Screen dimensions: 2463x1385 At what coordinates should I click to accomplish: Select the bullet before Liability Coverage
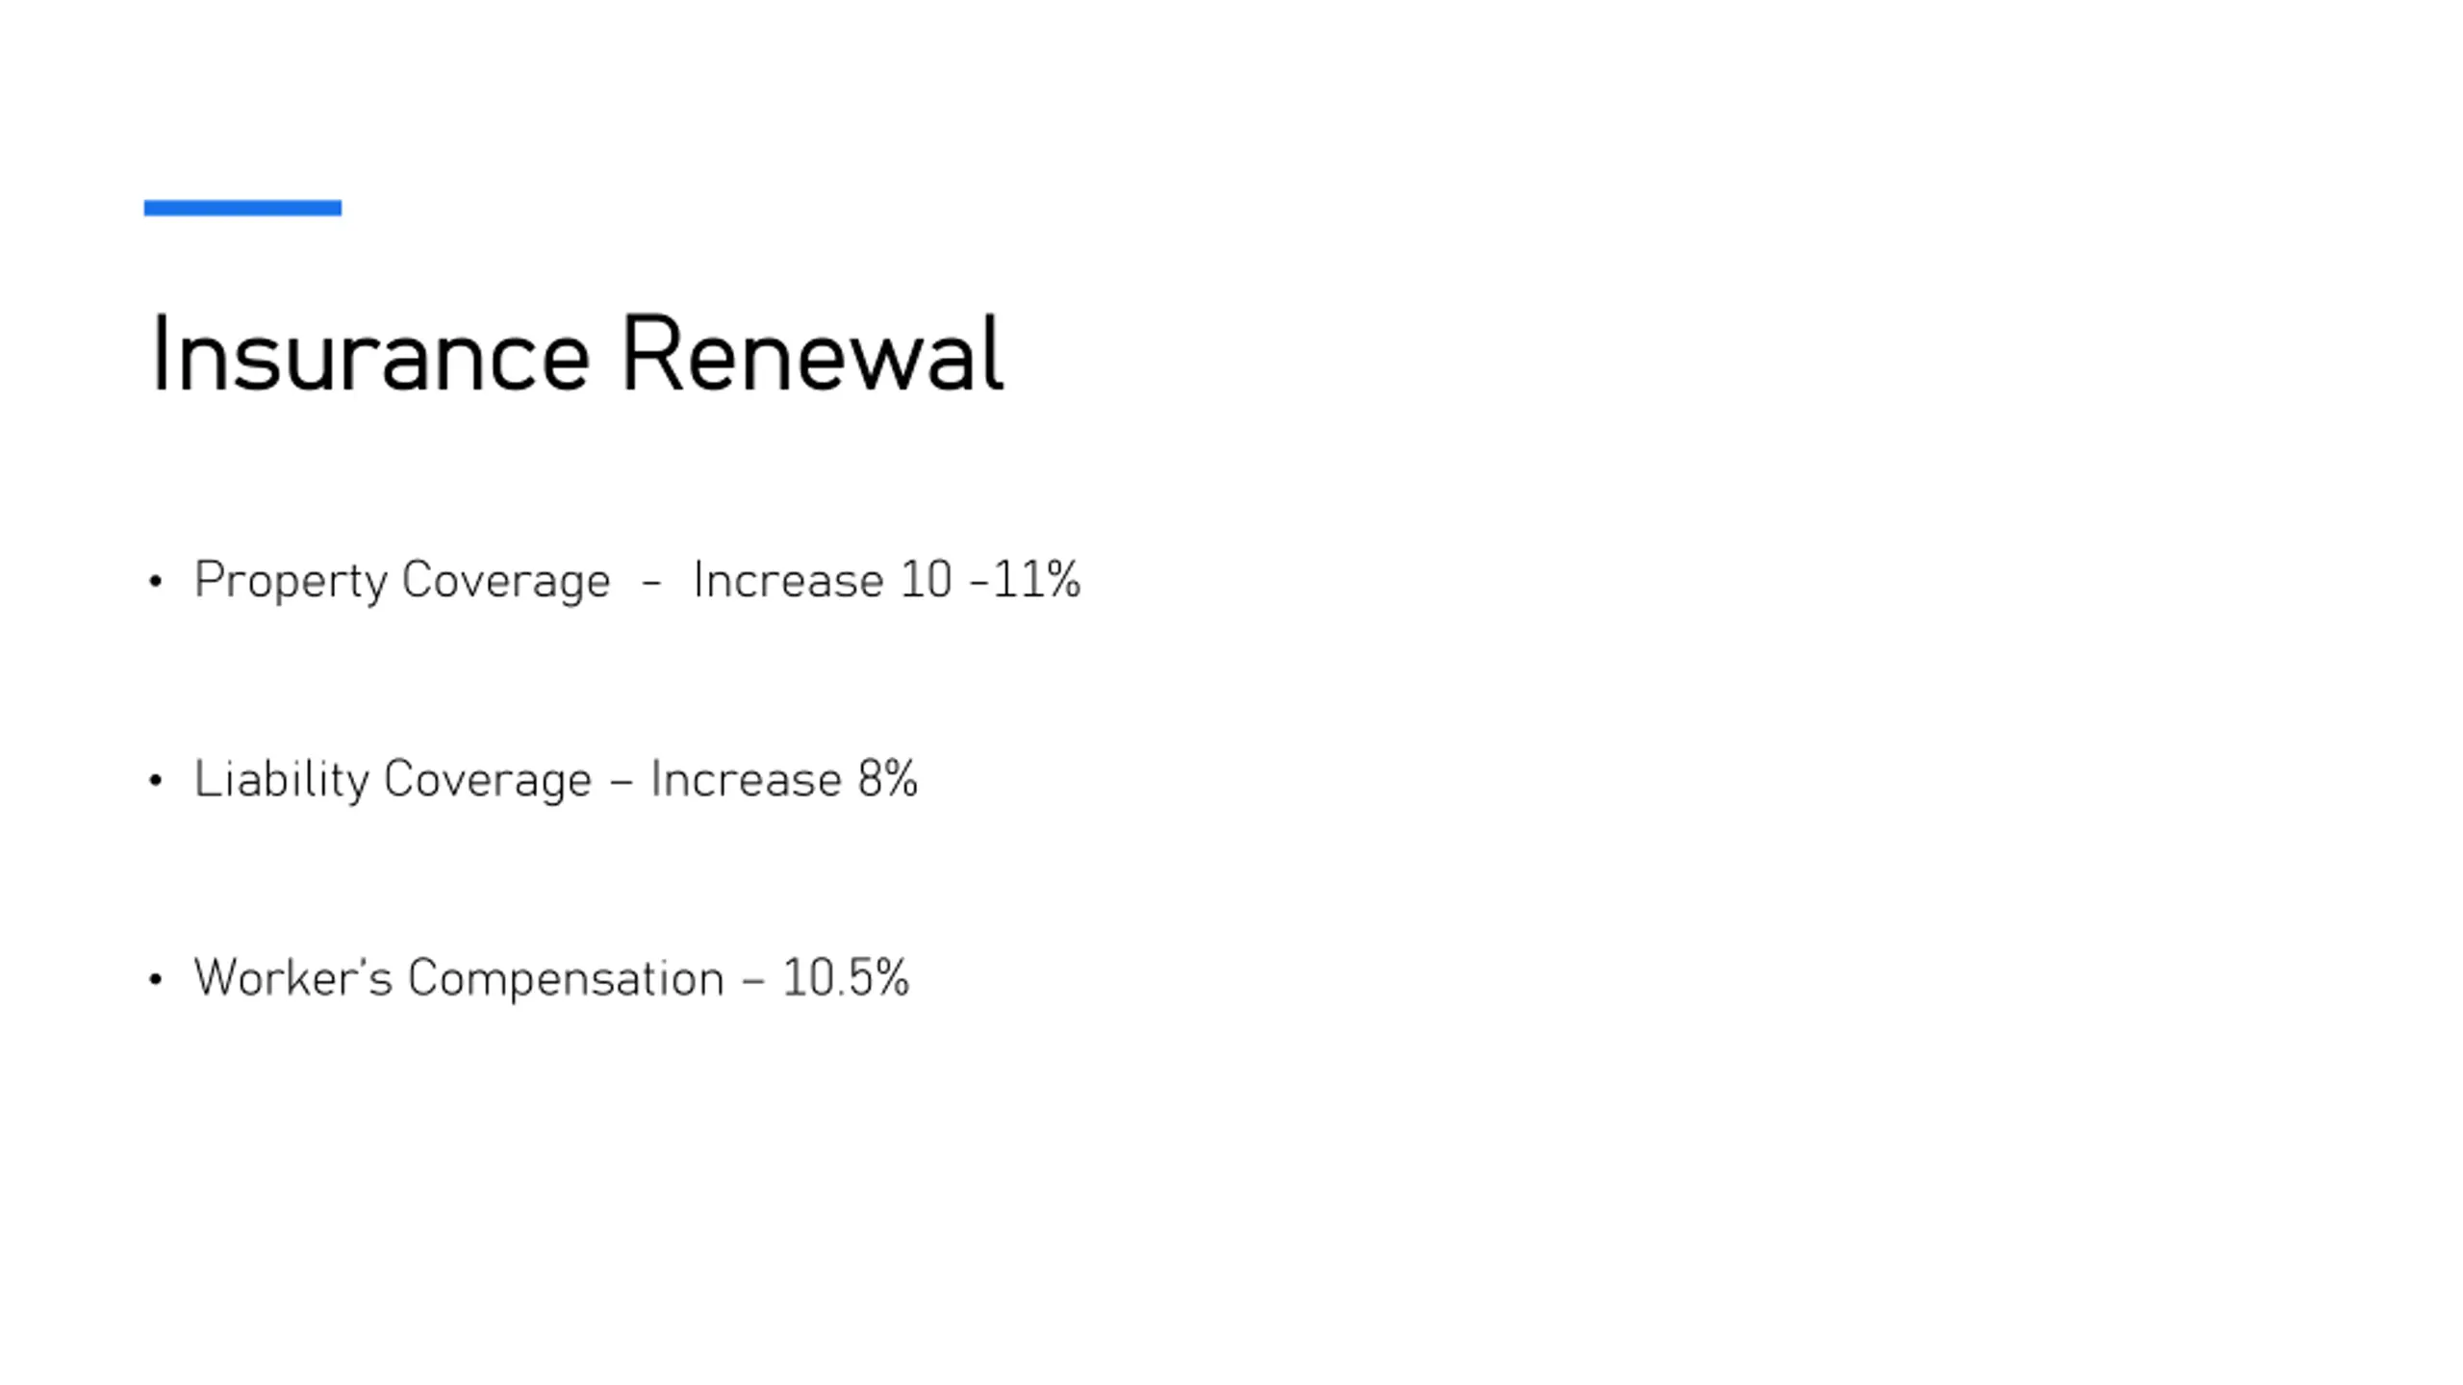(156, 780)
